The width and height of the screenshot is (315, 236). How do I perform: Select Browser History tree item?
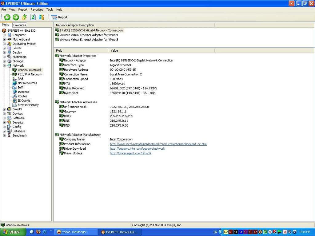point(28,105)
